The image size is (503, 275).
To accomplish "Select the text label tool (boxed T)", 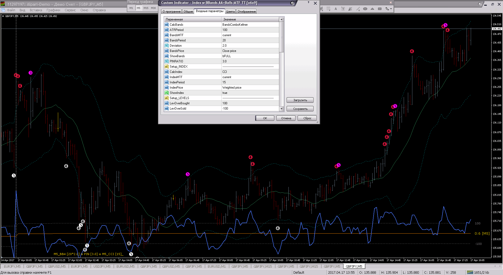I will click(x=343, y=9).
